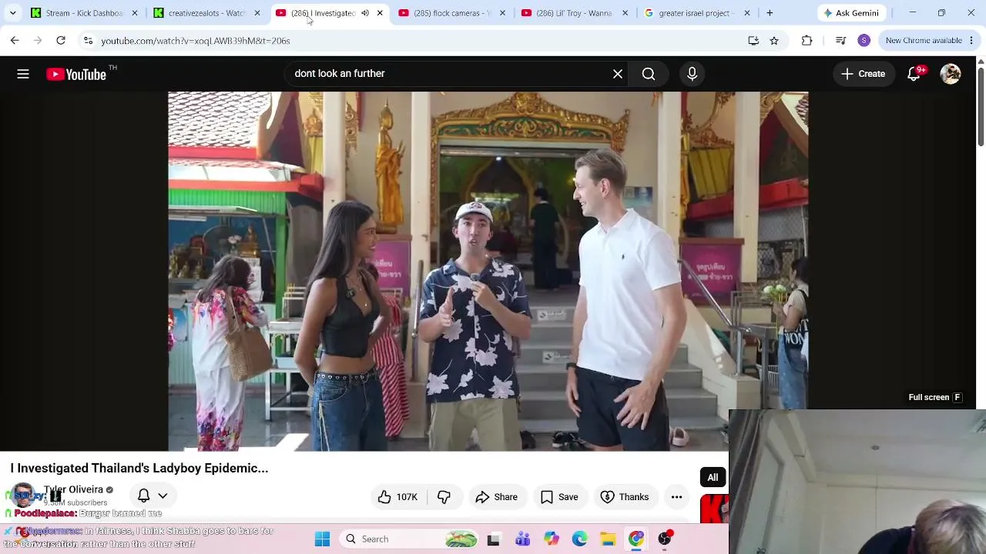Open the Create menu

(x=863, y=74)
